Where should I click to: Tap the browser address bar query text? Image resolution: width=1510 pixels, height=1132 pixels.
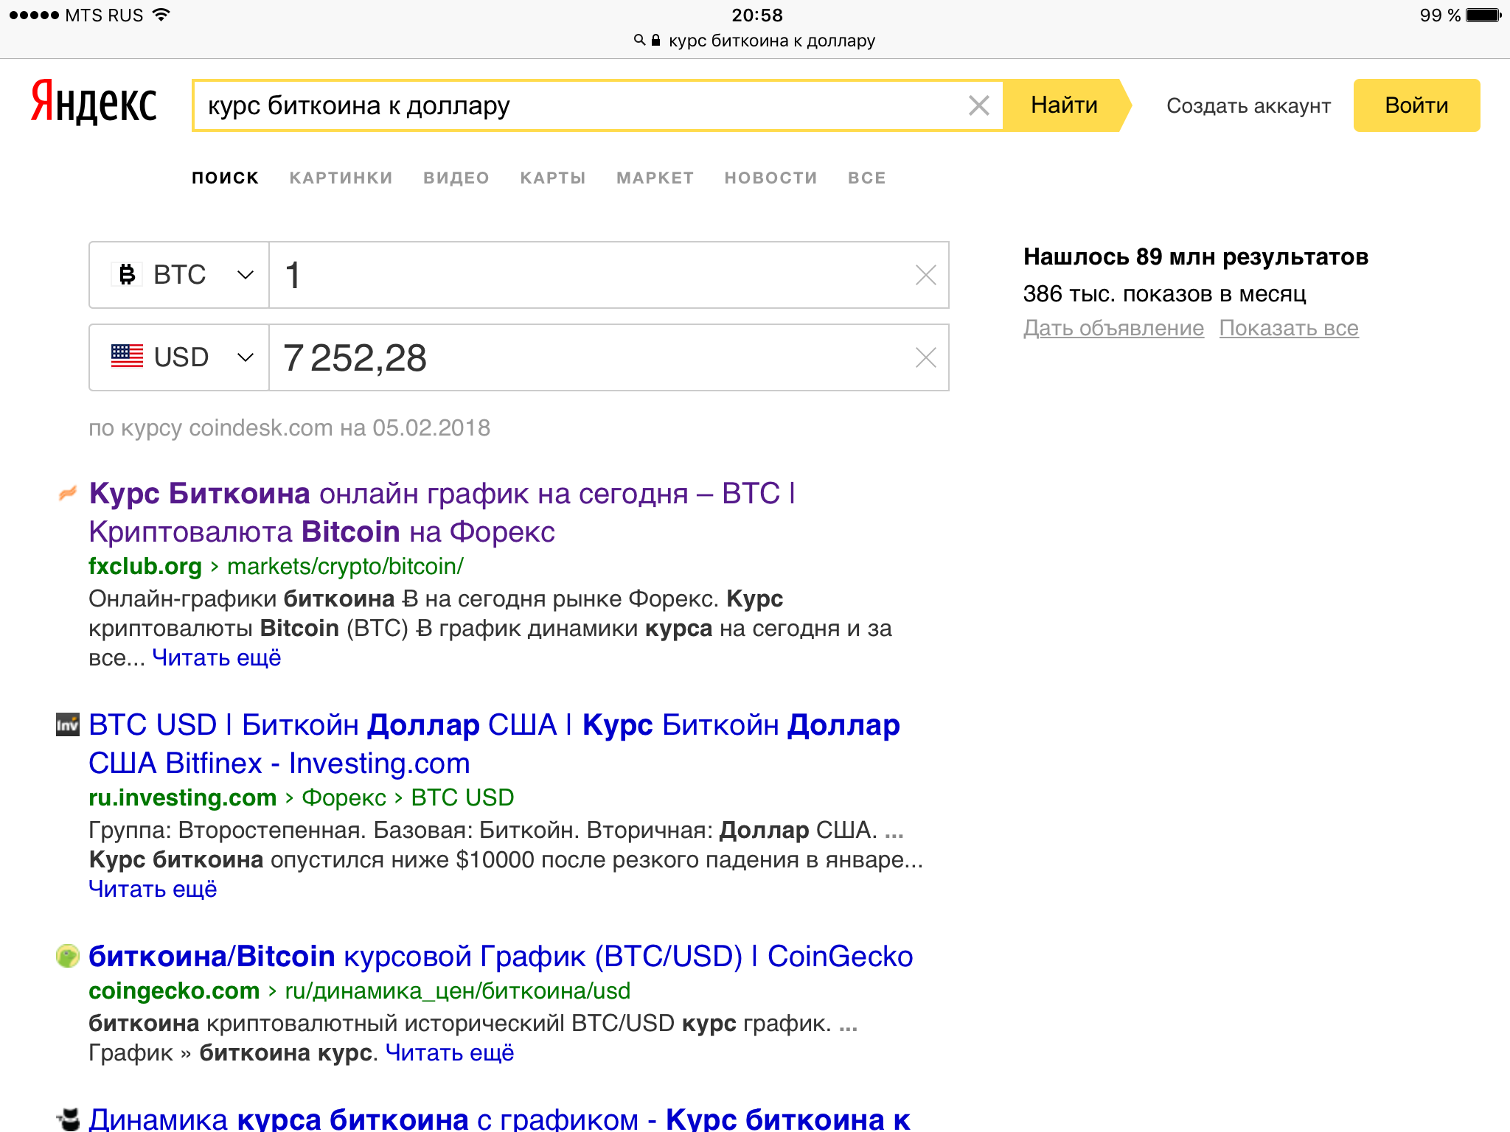click(x=771, y=41)
